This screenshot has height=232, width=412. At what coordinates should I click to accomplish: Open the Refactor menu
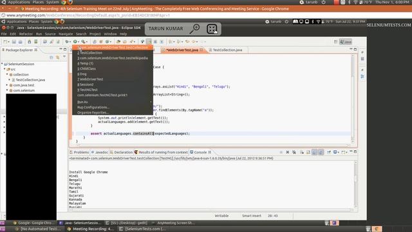coord(26,34)
